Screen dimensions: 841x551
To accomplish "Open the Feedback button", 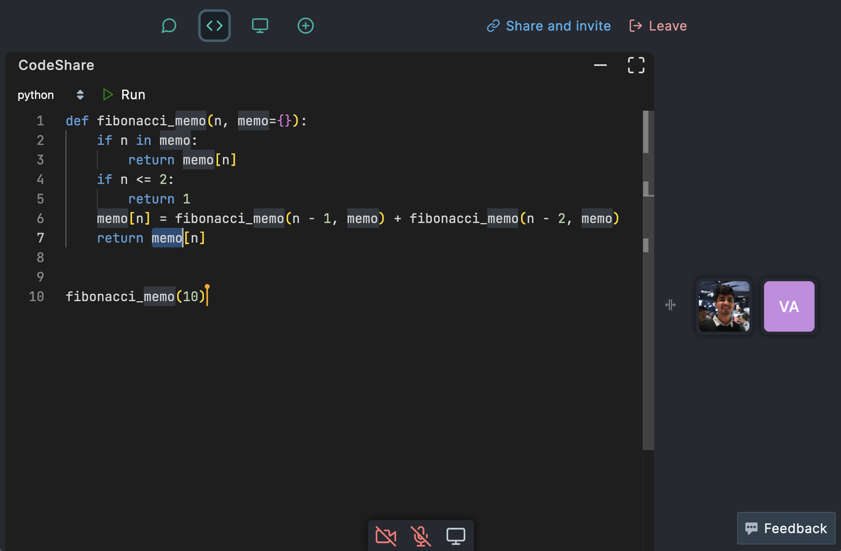I will pos(786,528).
